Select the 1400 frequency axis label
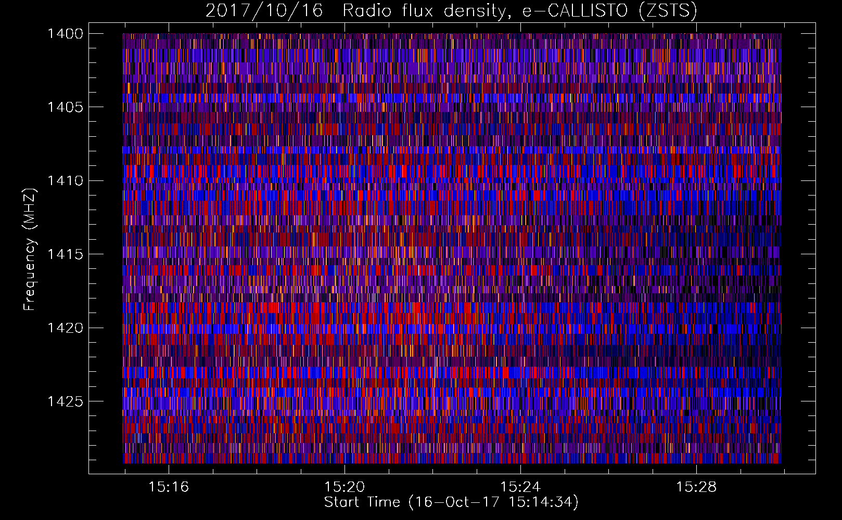Image resolution: width=842 pixels, height=520 pixels. coord(65,34)
